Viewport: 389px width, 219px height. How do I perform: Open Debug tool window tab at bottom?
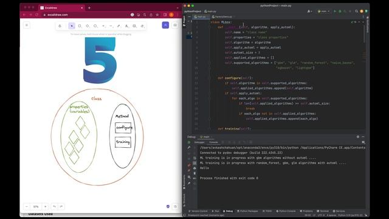pyautogui.click(x=228, y=211)
